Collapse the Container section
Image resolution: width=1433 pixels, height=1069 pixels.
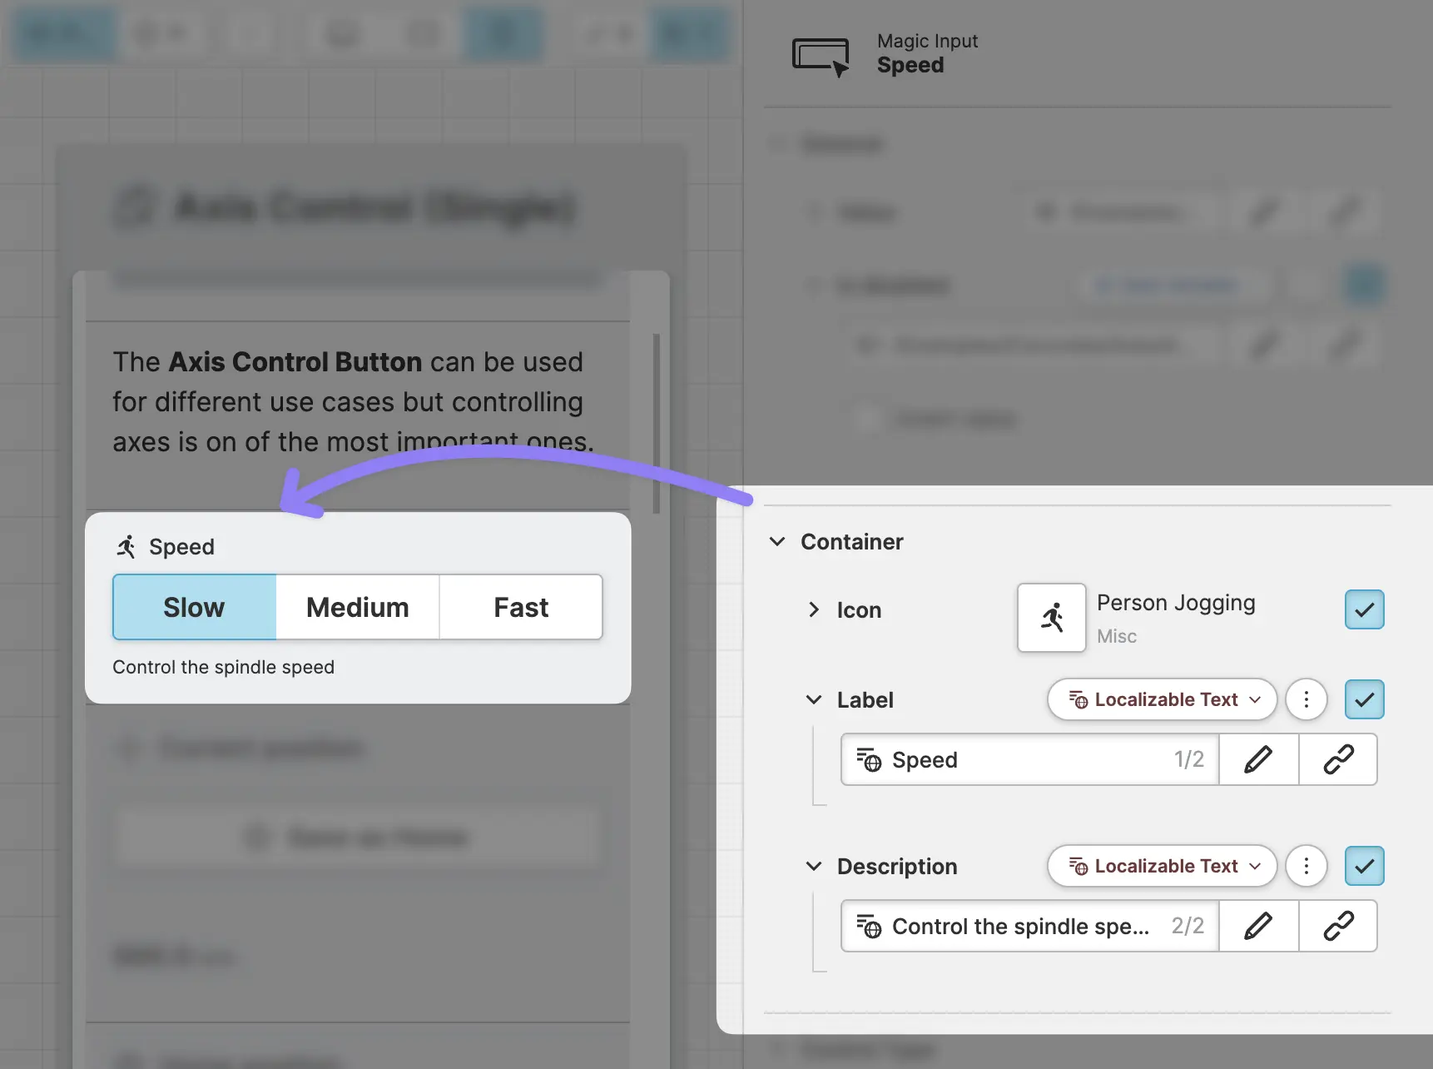coord(777,542)
